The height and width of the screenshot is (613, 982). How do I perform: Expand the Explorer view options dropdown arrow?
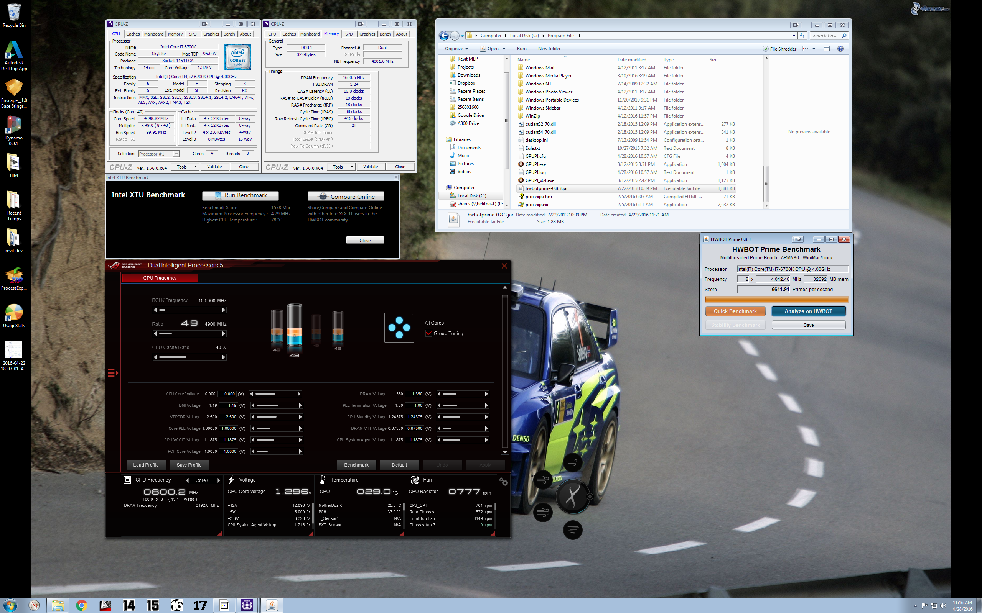(x=814, y=49)
